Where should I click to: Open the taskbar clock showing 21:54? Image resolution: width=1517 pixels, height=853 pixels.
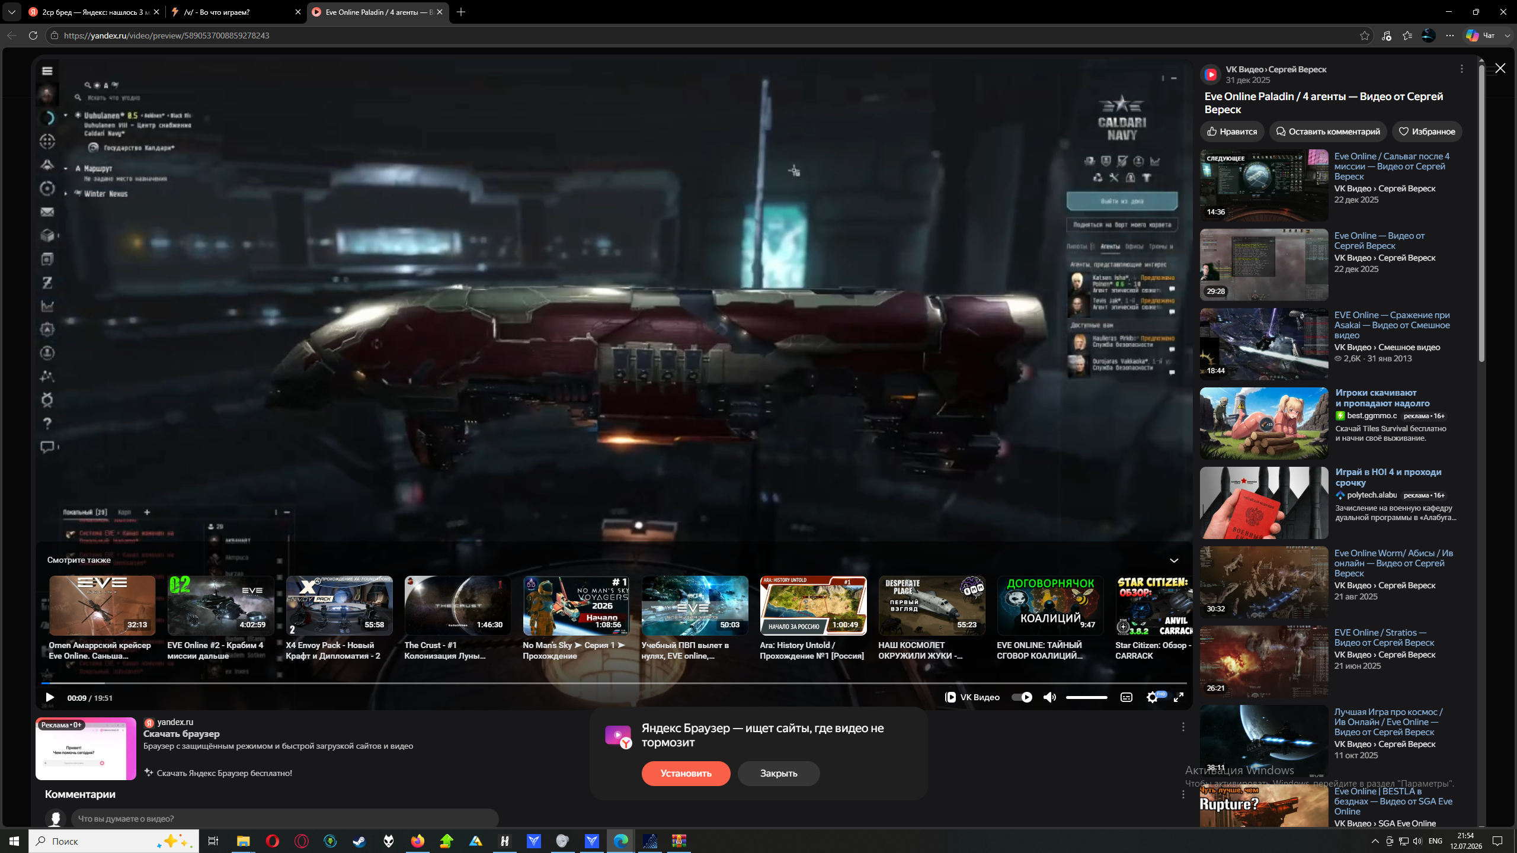point(1465,841)
